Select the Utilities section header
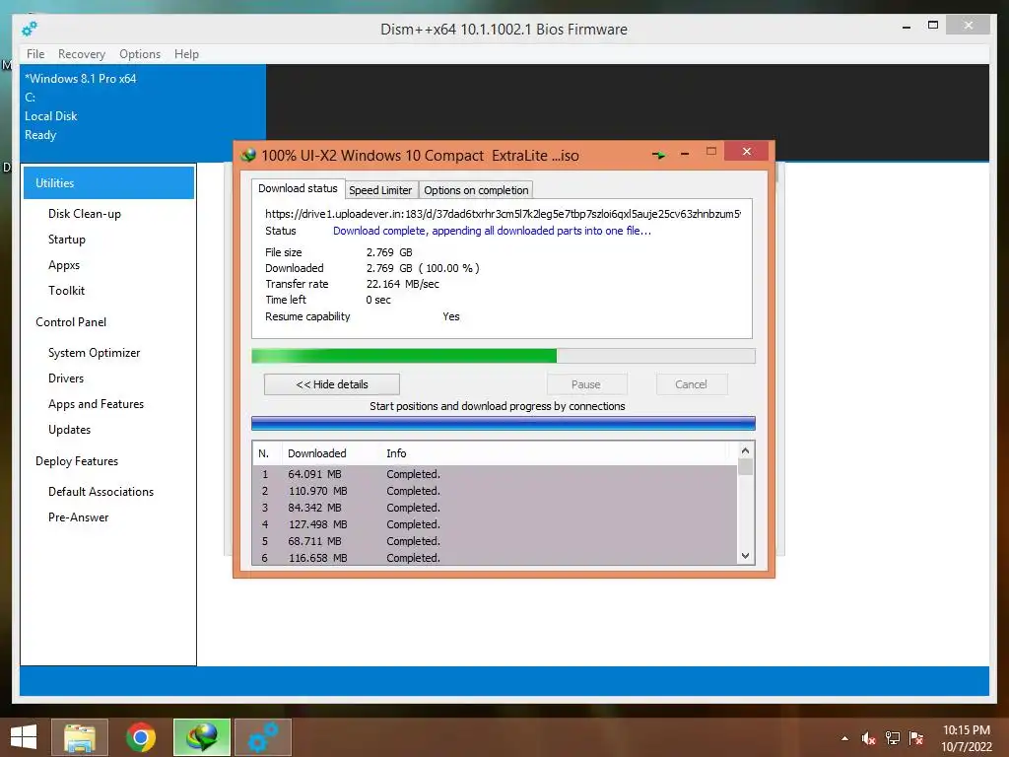This screenshot has height=757, width=1009. pyautogui.click(x=108, y=182)
